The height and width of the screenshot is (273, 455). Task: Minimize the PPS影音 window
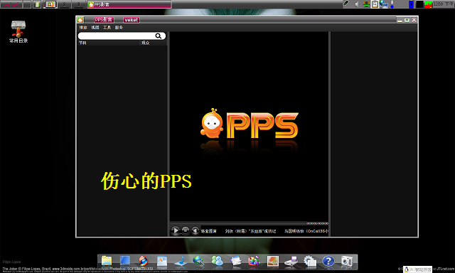click(400, 20)
